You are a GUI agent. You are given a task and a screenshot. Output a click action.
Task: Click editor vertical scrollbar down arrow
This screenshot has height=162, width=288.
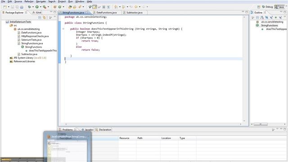pos(244,121)
